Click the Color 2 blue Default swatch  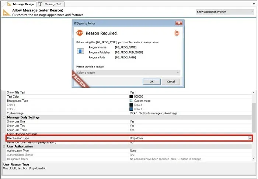tap(131, 109)
